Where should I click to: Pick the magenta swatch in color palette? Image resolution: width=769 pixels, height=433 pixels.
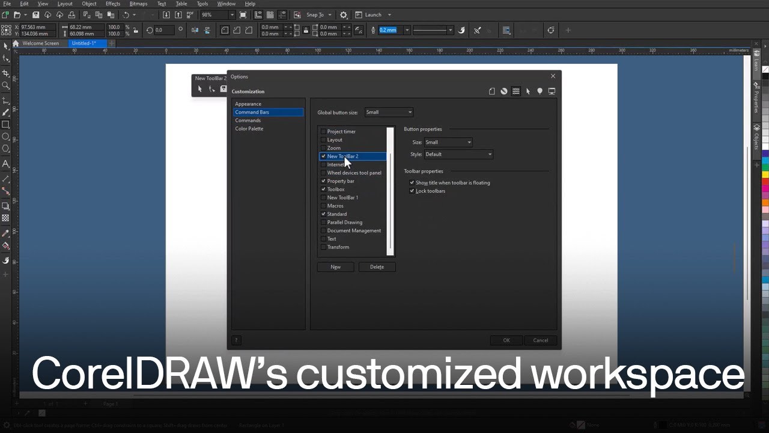click(x=765, y=189)
